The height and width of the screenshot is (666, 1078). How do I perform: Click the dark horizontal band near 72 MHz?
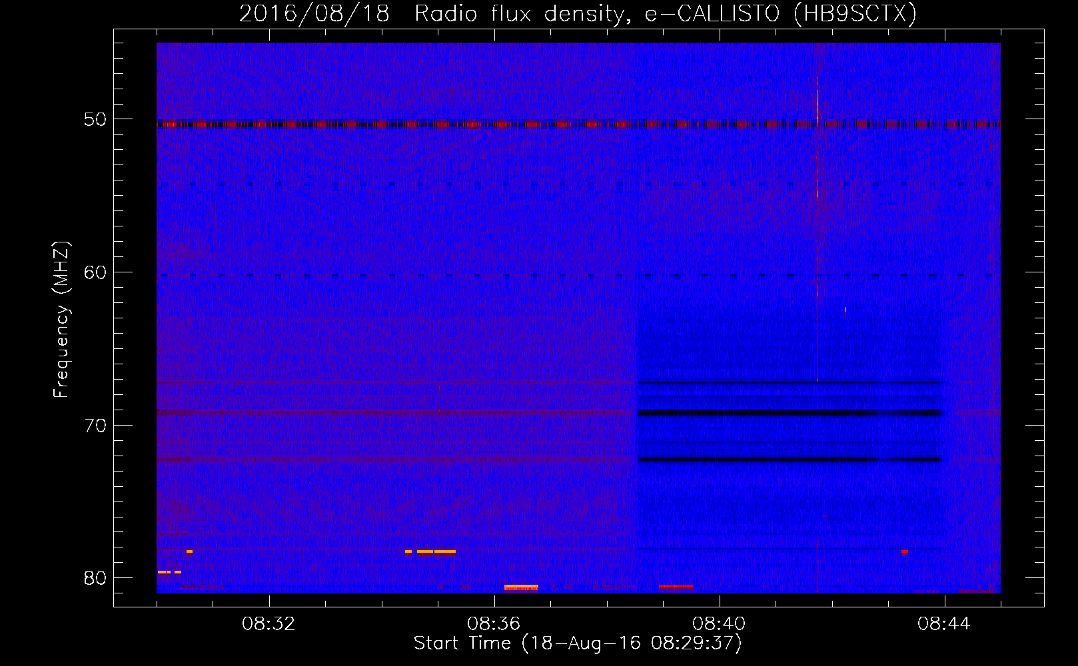790,460
